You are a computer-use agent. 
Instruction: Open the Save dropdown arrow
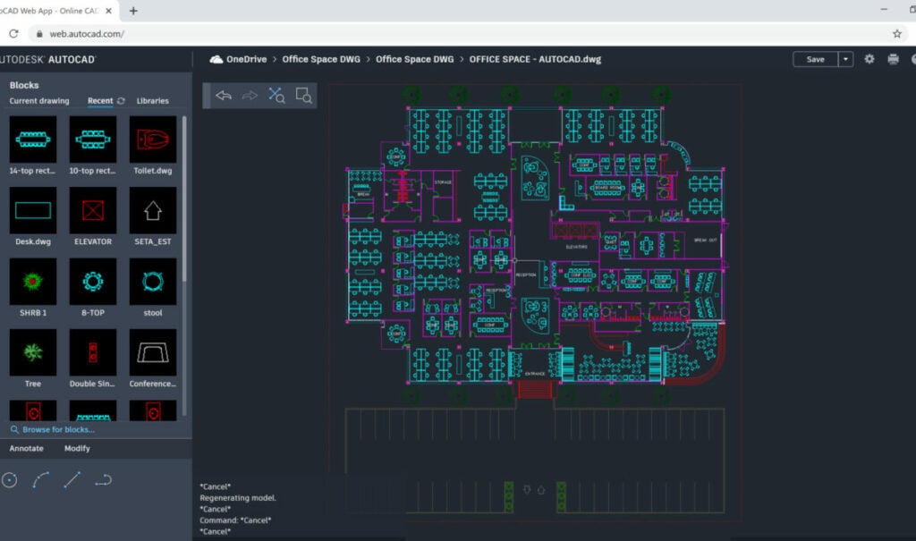tap(844, 58)
